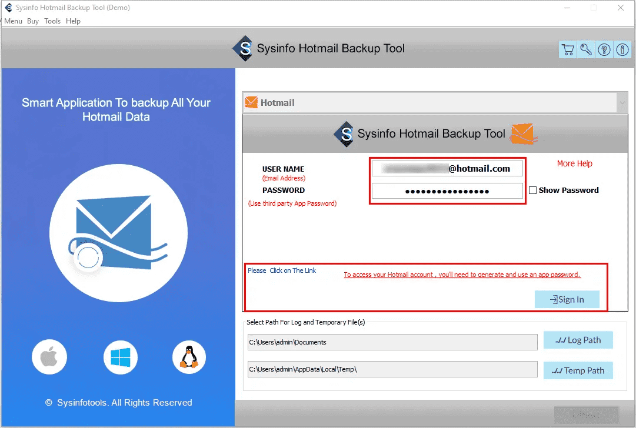Click the Temp Path button
The height and width of the screenshot is (428, 636).
pos(578,370)
